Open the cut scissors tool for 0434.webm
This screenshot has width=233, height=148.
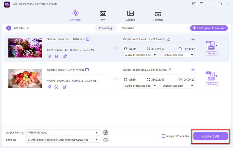(57, 87)
